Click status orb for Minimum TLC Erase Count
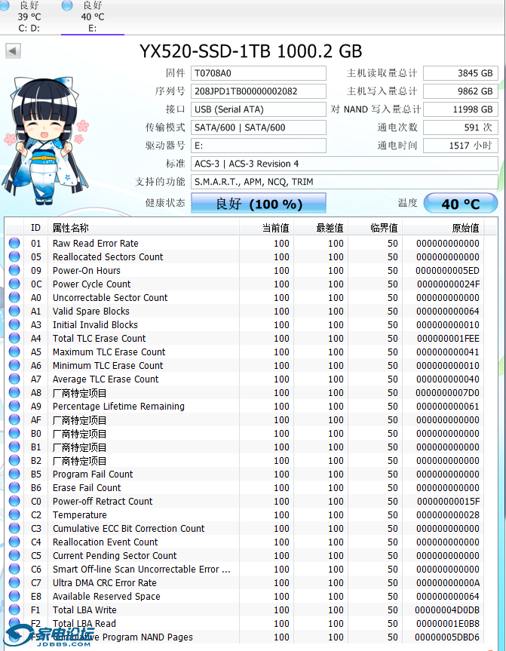Screen dimensions: 506x651 [14, 365]
